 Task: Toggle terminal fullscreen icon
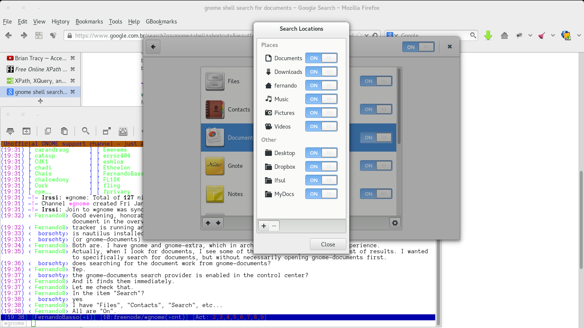(107, 131)
